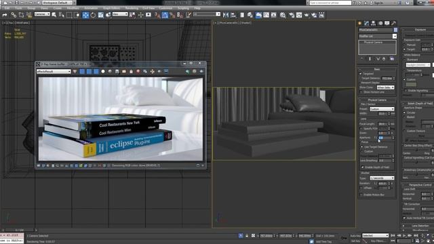Activate the Rotate tool
Image resolution: width=434 pixels, height=244 pixels.
[93, 15]
